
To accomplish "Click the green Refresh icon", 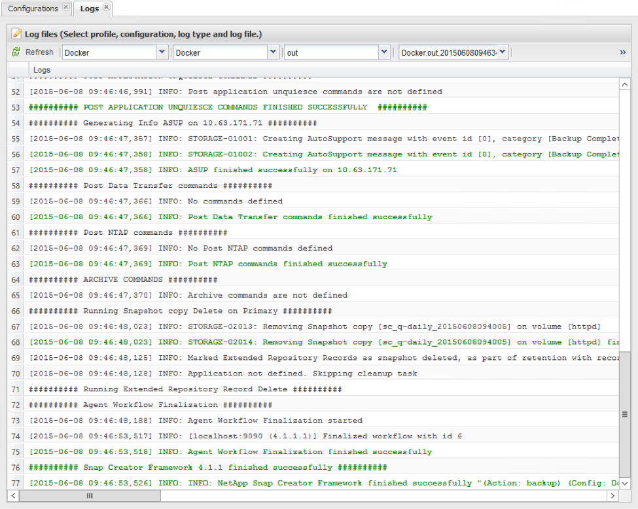I will (x=16, y=52).
